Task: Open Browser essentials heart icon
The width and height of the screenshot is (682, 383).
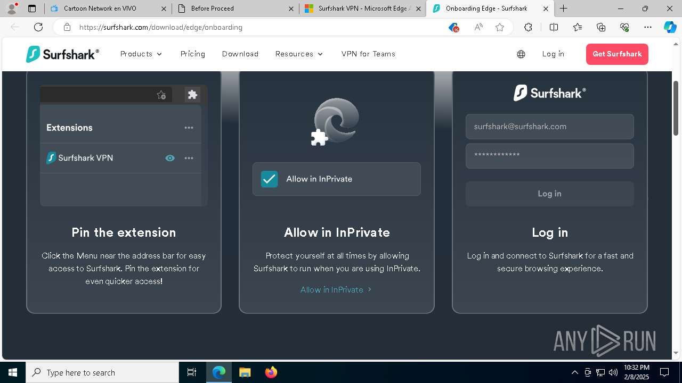Action: coord(624,27)
